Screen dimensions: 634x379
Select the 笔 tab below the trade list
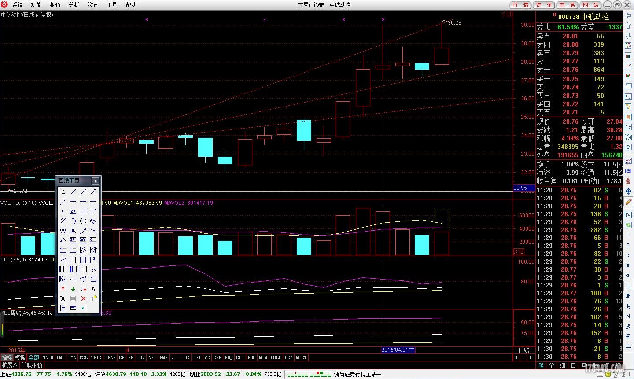[541, 365]
